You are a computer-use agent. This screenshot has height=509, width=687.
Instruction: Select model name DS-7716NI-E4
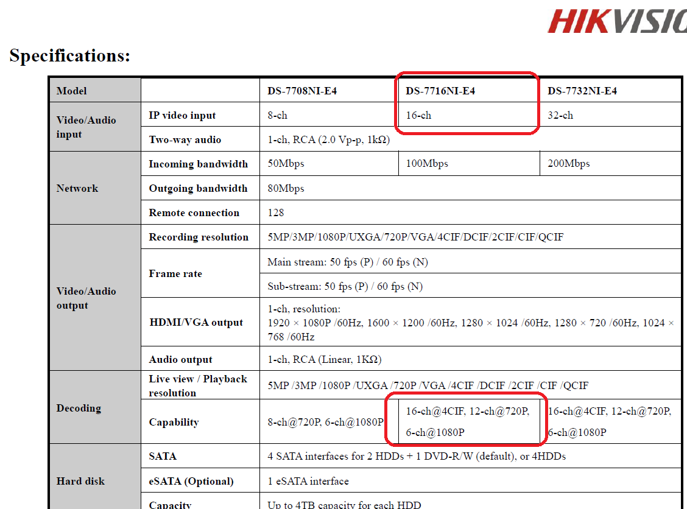pos(440,91)
